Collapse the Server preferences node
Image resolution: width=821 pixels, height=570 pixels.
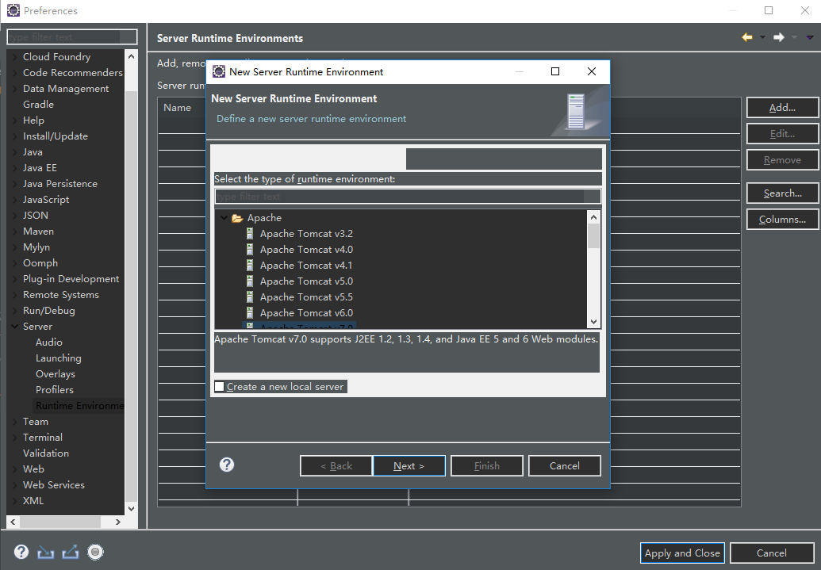pyautogui.click(x=14, y=326)
